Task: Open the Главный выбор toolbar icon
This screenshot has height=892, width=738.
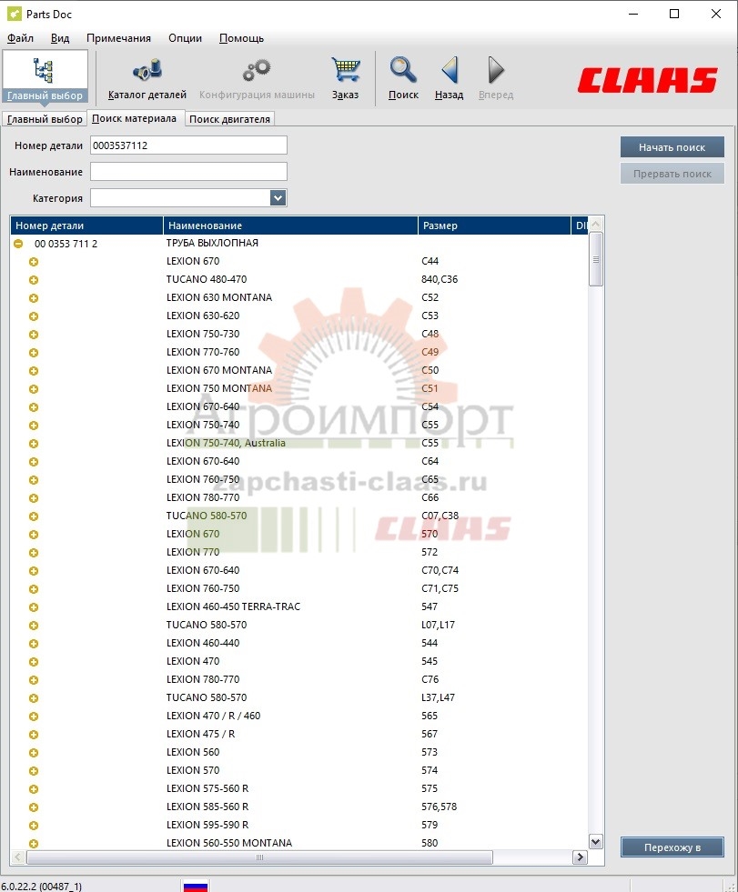Action: point(45,76)
